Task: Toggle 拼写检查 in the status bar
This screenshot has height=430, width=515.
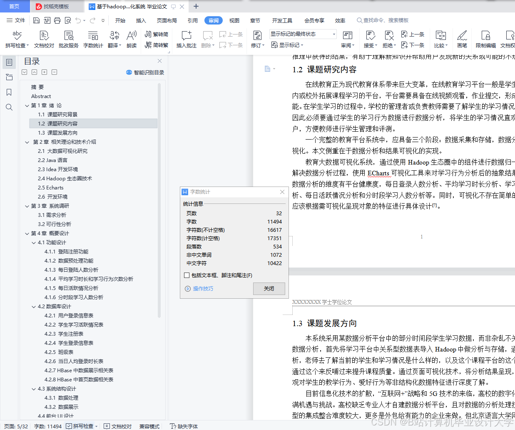Action: coord(82,426)
